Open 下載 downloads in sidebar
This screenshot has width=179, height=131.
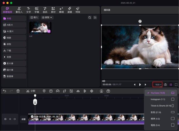(x=14, y=50)
